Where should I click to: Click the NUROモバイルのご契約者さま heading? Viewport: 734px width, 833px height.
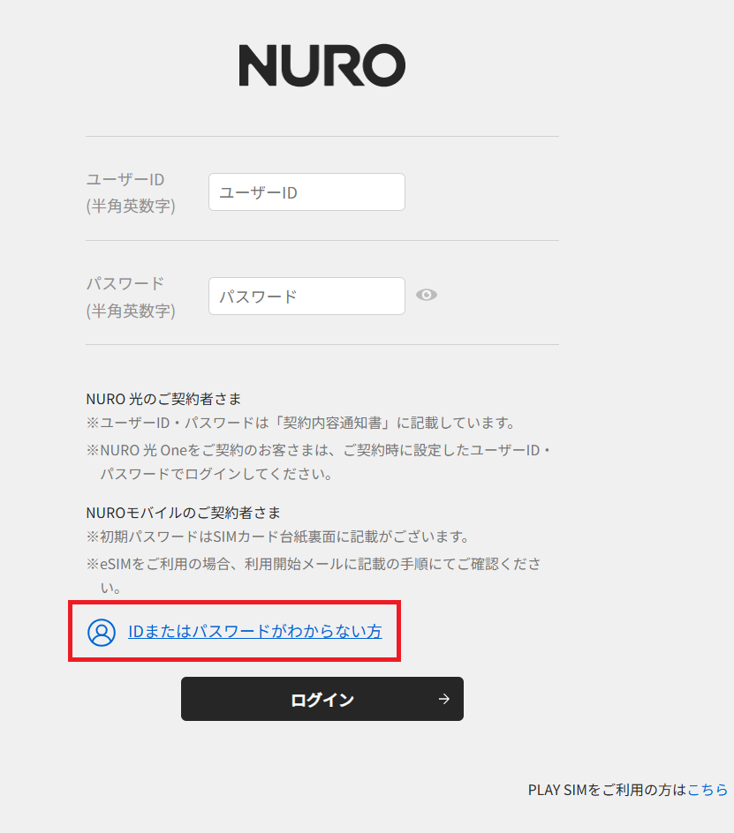(183, 513)
